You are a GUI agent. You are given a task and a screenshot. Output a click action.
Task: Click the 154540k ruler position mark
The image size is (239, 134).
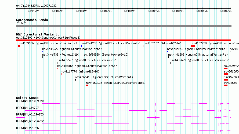[154, 11]
